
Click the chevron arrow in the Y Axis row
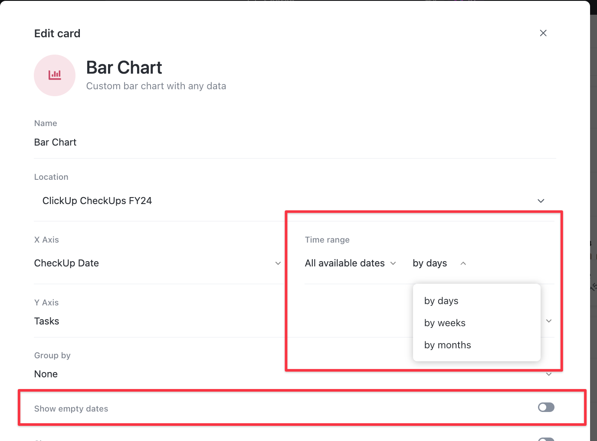[x=549, y=321]
